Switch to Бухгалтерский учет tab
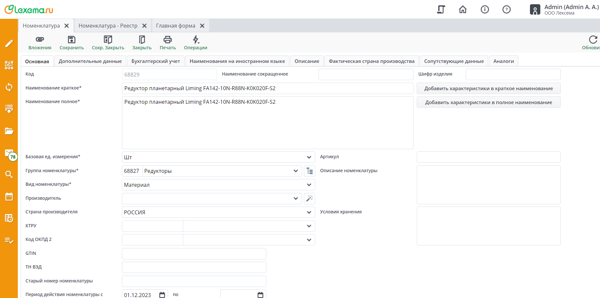This screenshot has height=298, width=600. coord(155,61)
